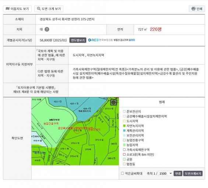
Task: Click the 계획관리지역 teal color swatch
Action: click(124, 130)
